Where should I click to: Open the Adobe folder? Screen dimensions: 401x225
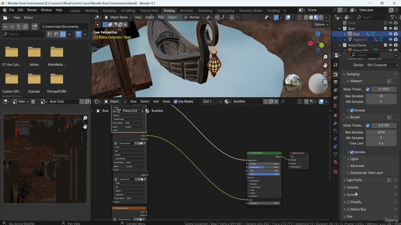pyautogui.click(x=34, y=56)
